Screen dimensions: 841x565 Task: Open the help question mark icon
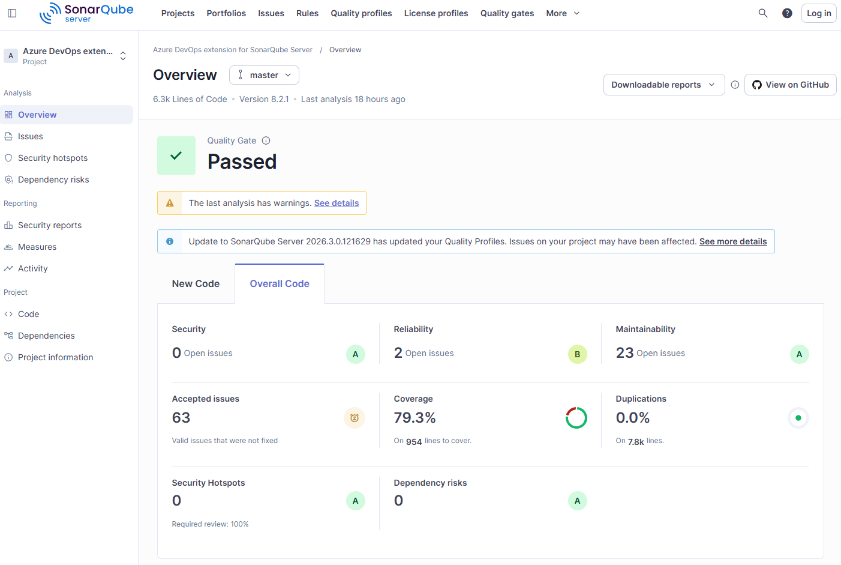pos(787,13)
